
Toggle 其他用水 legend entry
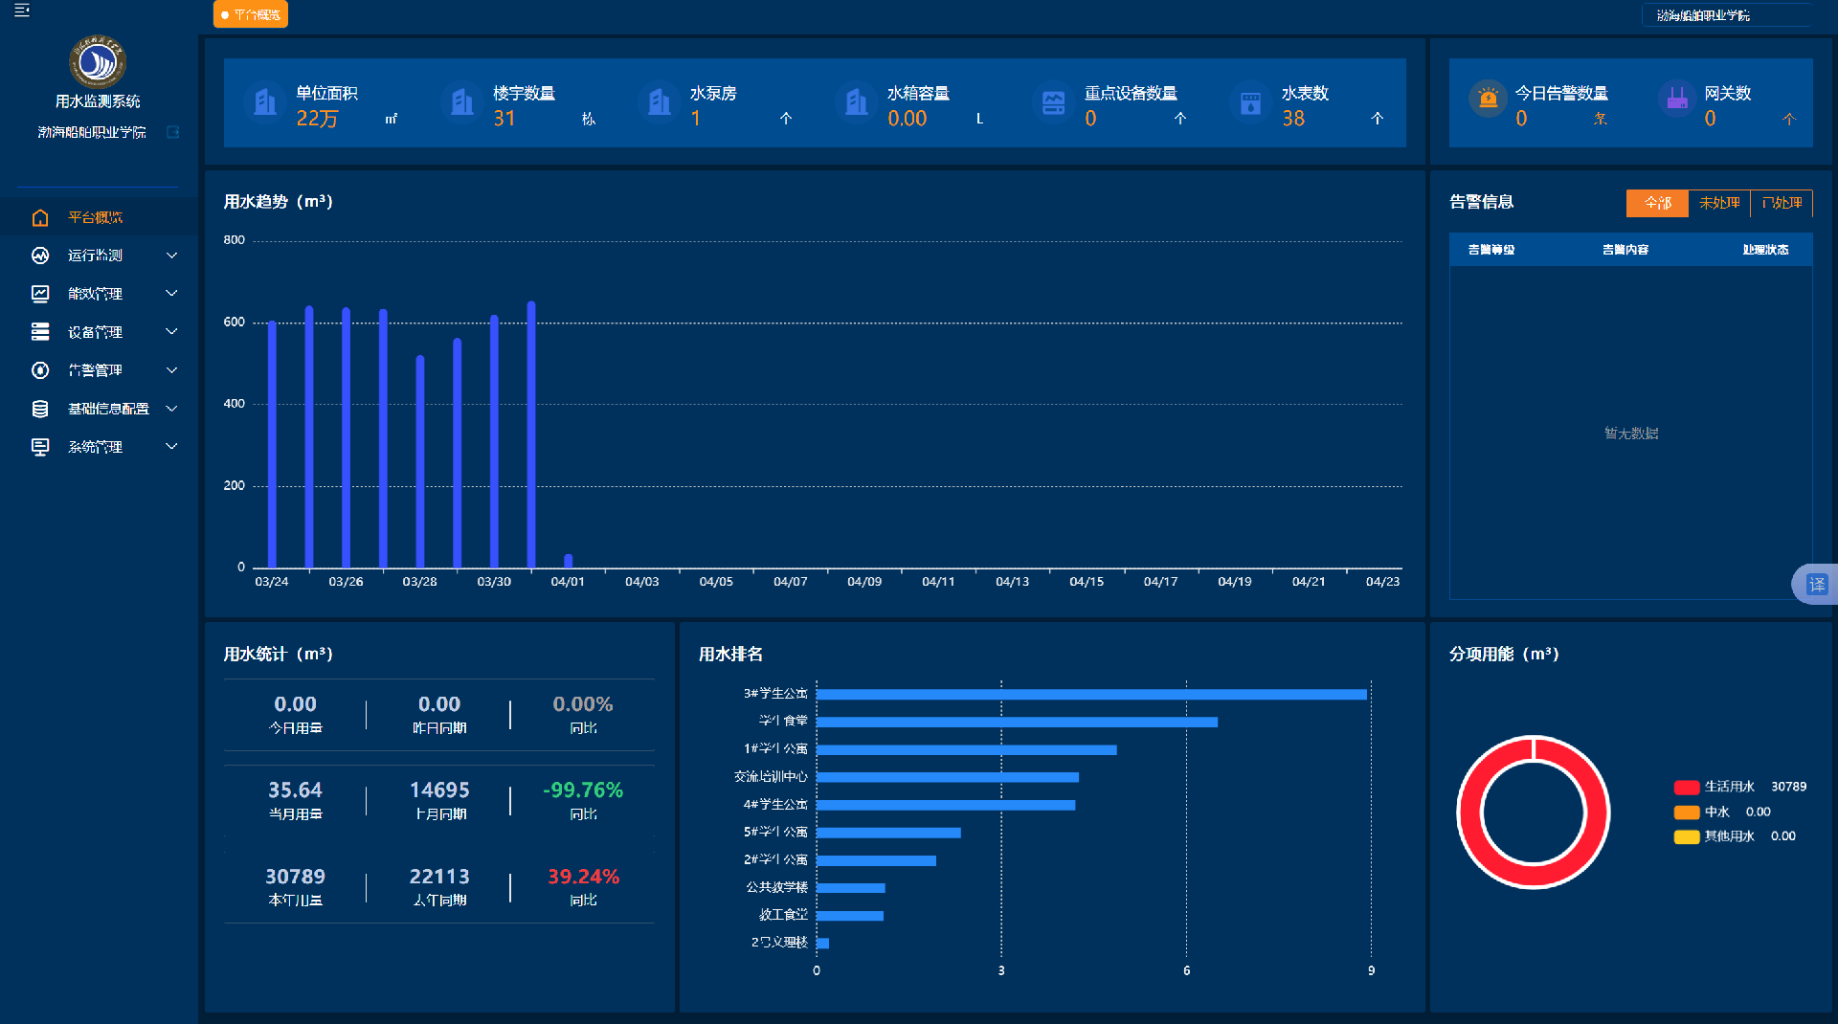pos(1714,836)
